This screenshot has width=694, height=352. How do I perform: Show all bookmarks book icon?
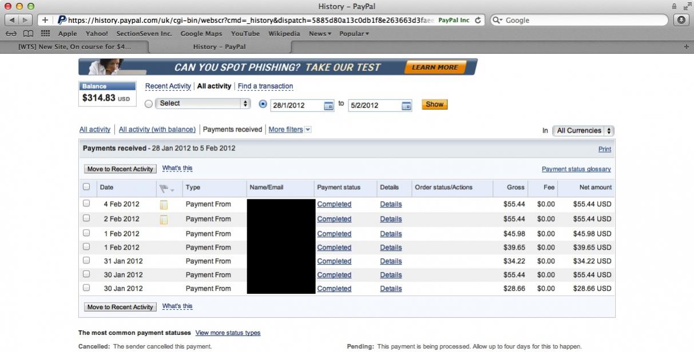click(x=28, y=34)
